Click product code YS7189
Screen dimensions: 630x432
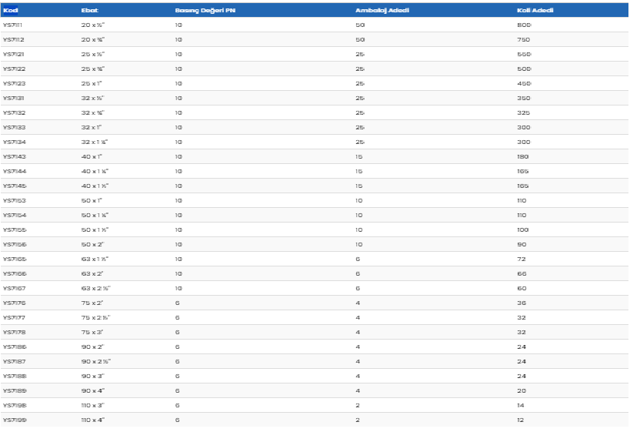coord(14,390)
